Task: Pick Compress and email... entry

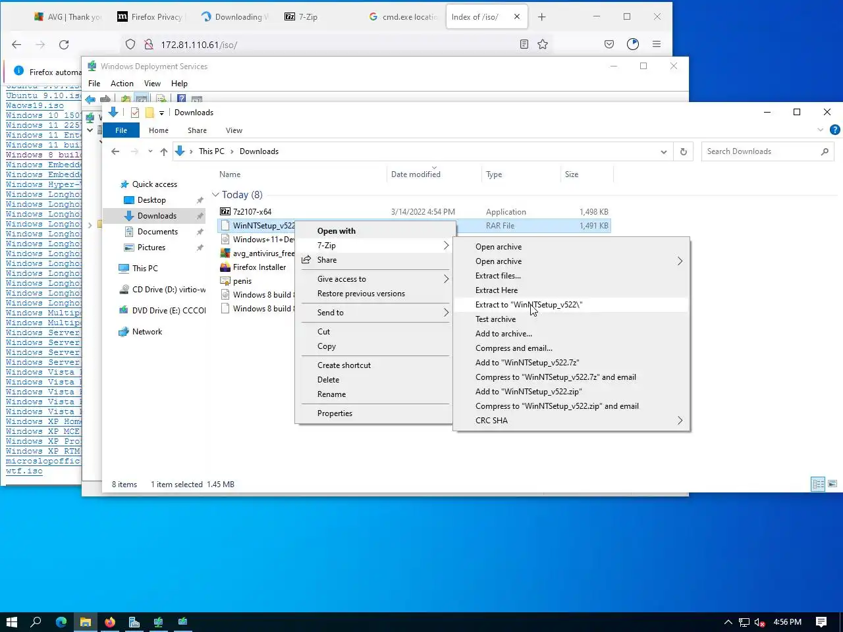Action: (x=514, y=348)
